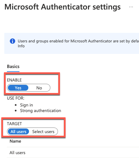Click the Sign in bullet item
The height and width of the screenshot is (162, 139).
(x=26, y=105)
